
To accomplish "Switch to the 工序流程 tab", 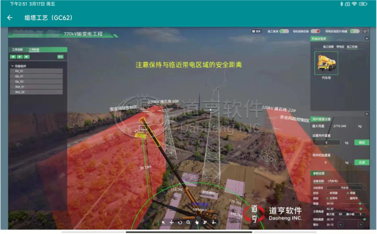I will [x=17, y=50].
